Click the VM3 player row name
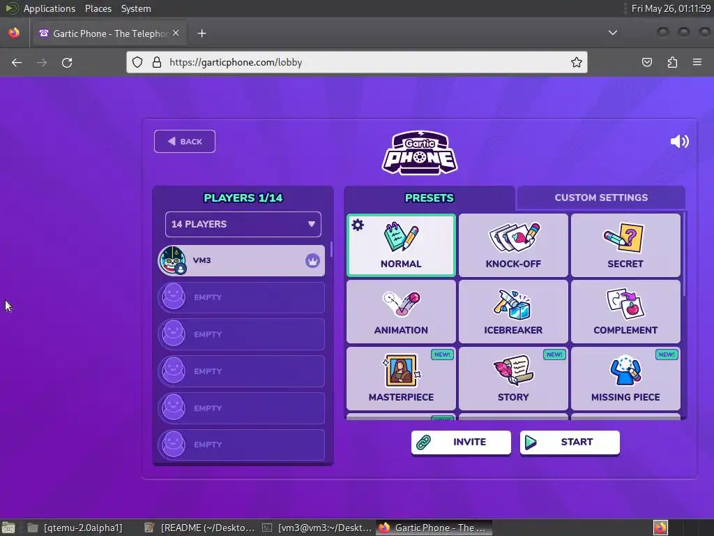This screenshot has height=536, width=714. click(x=202, y=260)
